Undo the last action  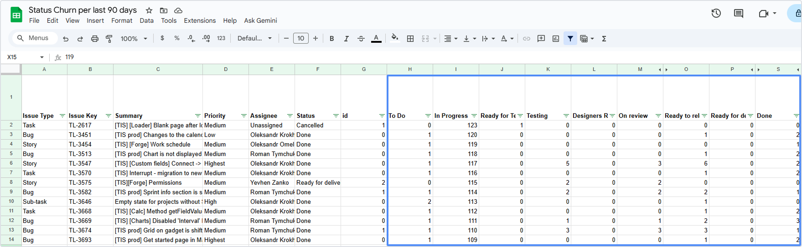point(66,39)
